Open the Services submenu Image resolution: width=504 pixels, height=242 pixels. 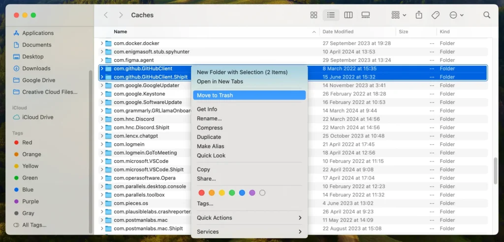(249, 232)
